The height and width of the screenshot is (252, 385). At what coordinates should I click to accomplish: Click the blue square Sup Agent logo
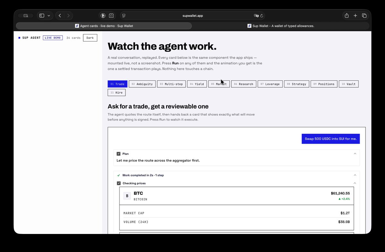19,38
